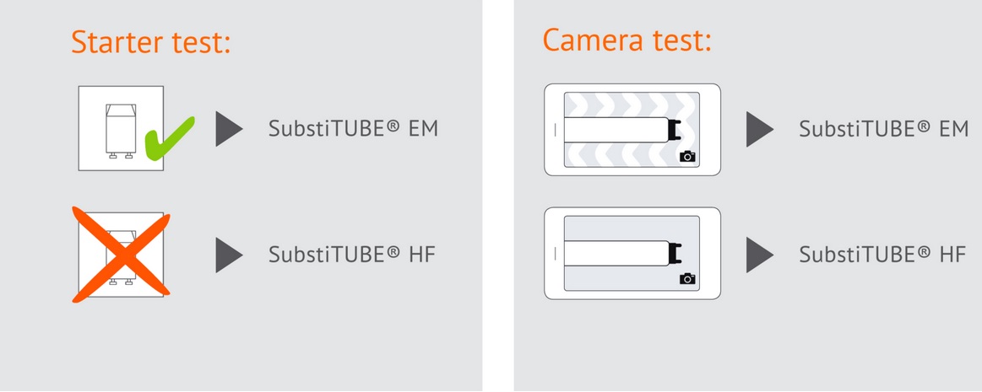Screen dimensions: 982x392
Task: Click the camera icon in the plain gray phone
Action: click(687, 279)
